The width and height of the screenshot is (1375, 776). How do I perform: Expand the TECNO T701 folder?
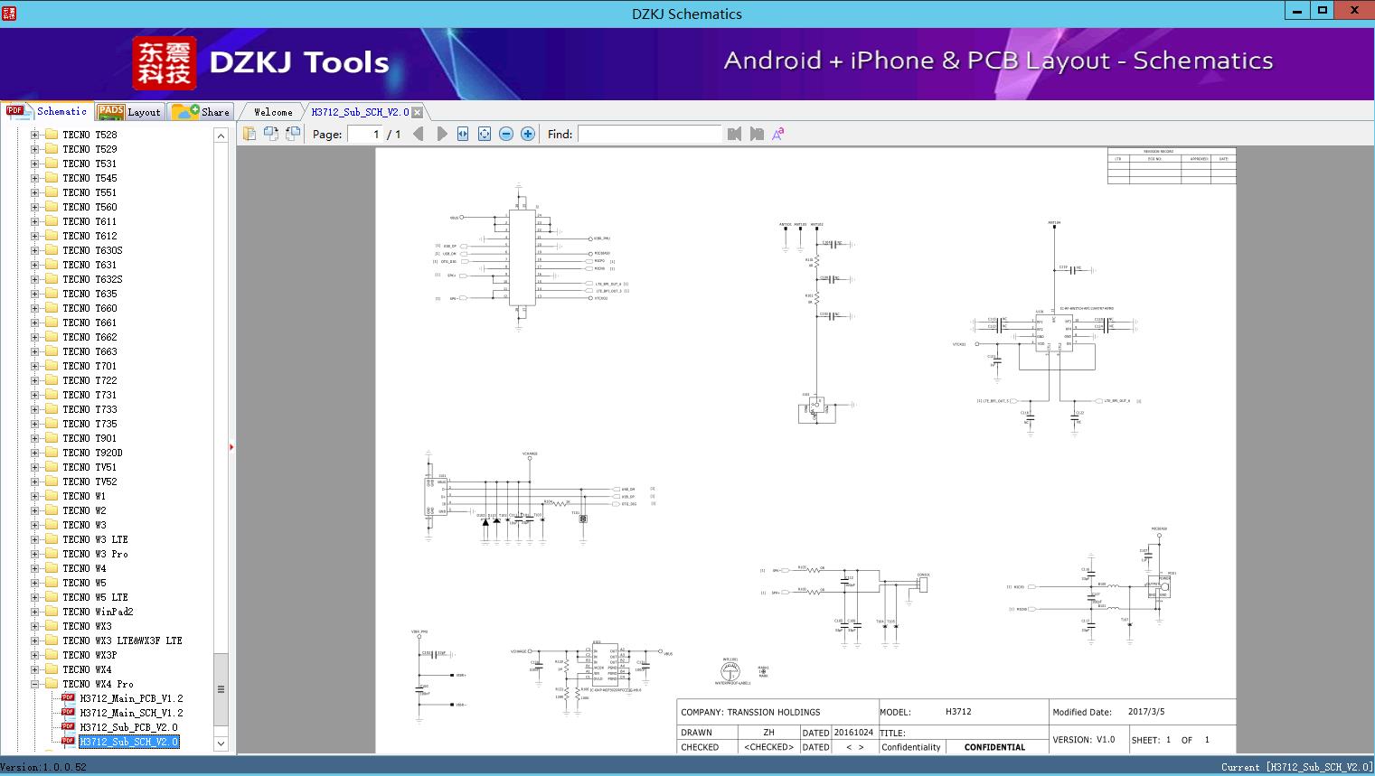point(35,366)
